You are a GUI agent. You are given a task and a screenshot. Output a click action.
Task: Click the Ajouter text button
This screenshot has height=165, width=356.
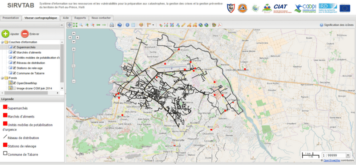coord(15,34)
